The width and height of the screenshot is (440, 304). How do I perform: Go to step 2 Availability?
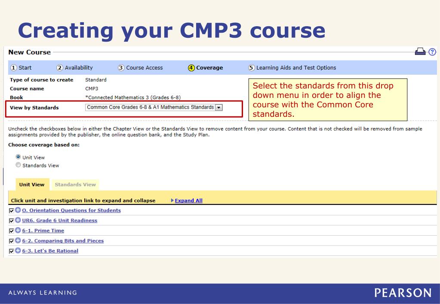(x=75, y=67)
